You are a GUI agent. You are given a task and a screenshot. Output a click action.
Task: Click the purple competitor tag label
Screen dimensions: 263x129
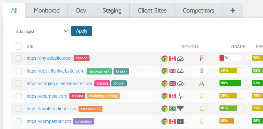(84, 122)
